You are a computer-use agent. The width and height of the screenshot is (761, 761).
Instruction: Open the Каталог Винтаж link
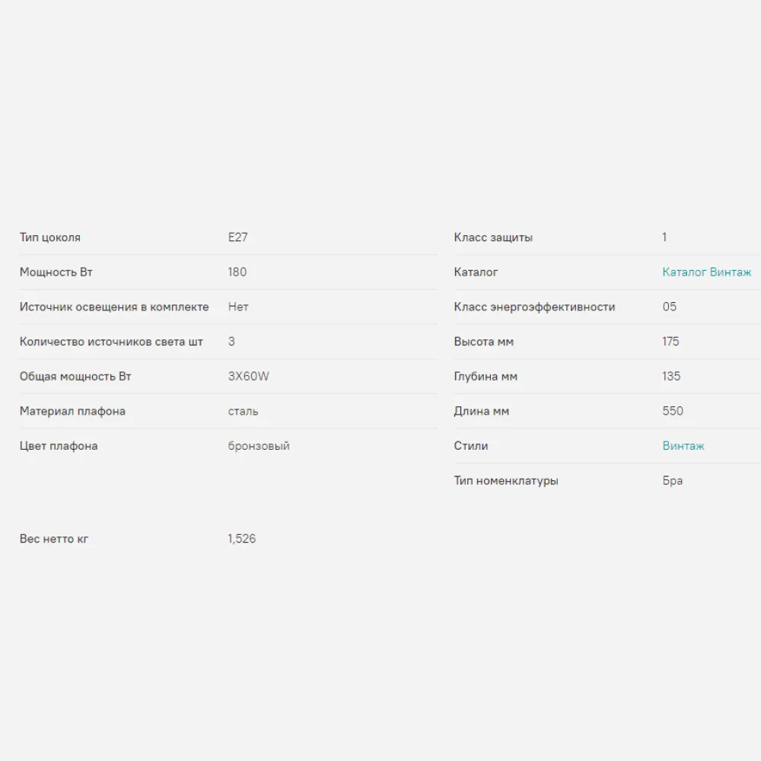point(706,272)
